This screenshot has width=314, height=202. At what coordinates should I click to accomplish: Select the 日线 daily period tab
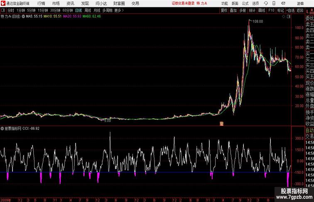coord(78,10)
